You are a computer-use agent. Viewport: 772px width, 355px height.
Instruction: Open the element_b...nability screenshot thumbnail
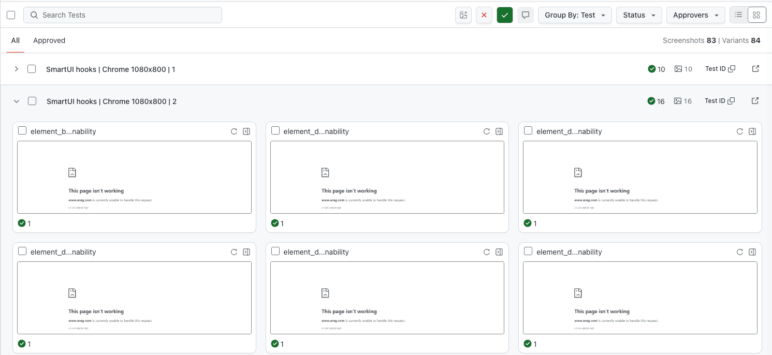(134, 177)
